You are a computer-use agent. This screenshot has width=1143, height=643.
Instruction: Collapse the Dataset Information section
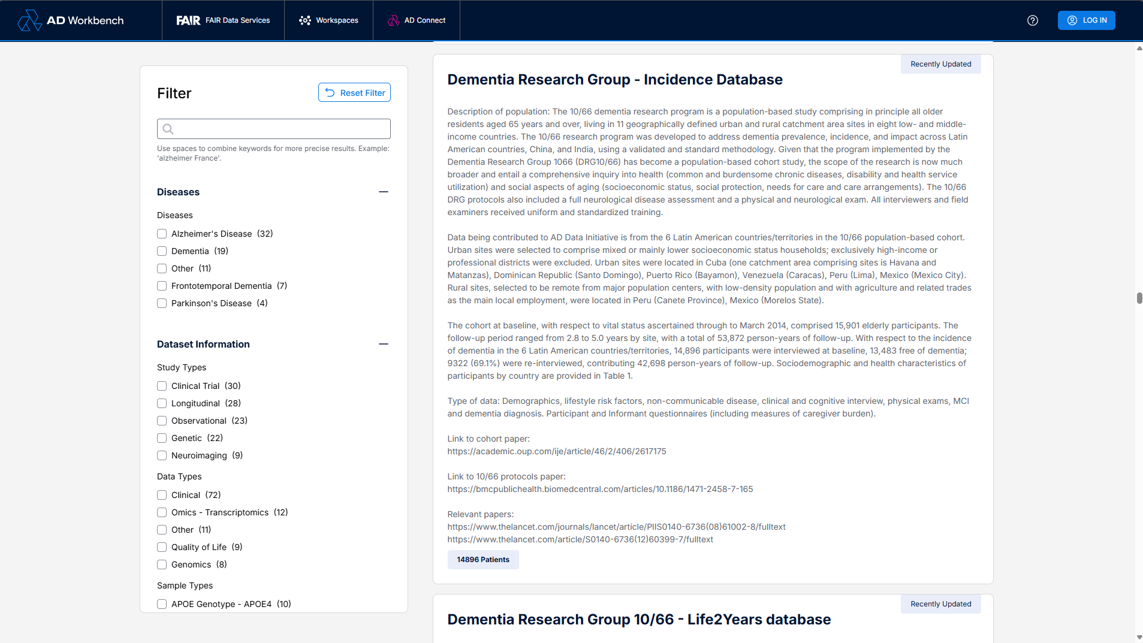pyautogui.click(x=384, y=344)
